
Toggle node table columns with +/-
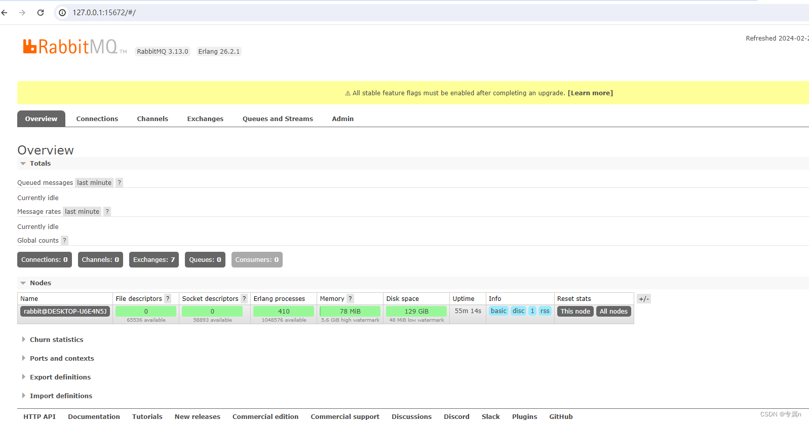[x=644, y=299]
